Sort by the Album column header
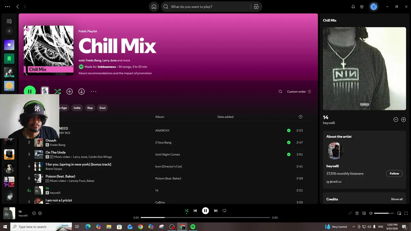Image resolution: width=411 pixels, height=231 pixels. tap(160, 117)
